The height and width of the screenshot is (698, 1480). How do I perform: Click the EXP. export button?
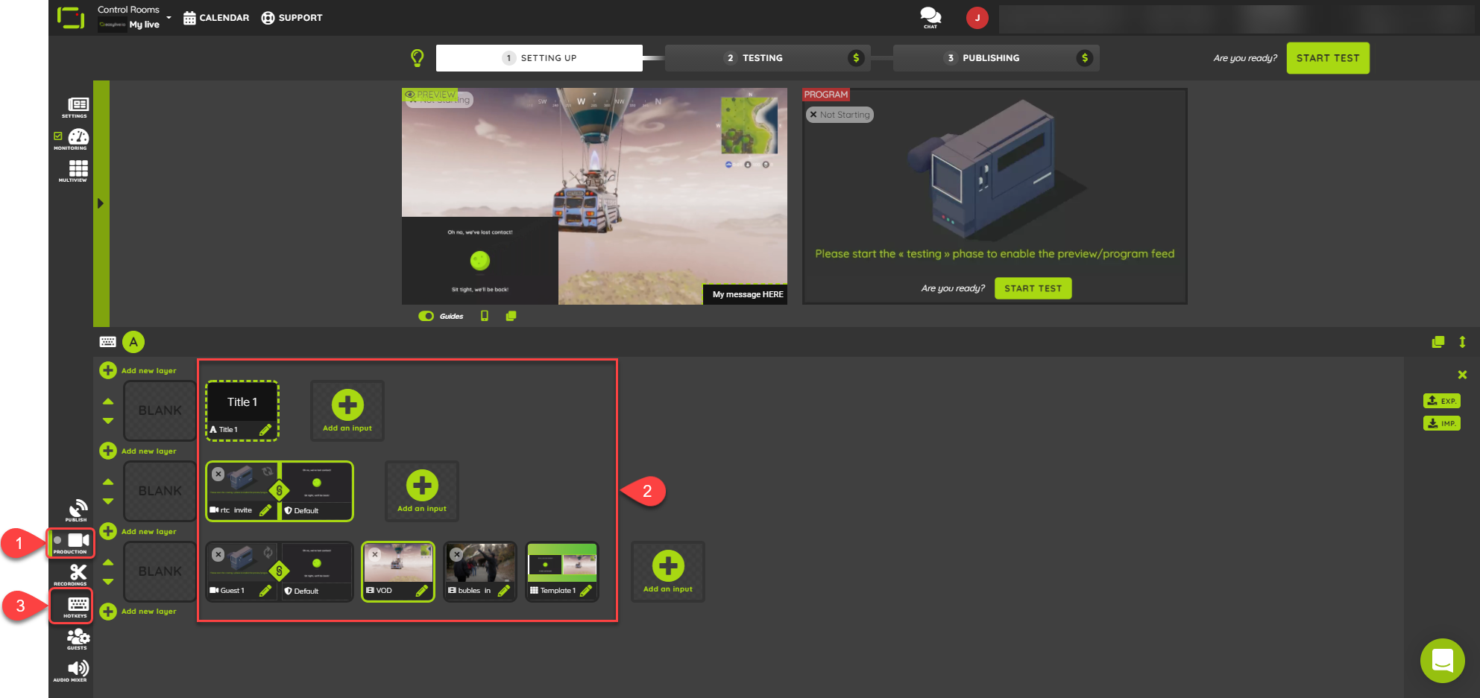pyautogui.click(x=1442, y=401)
